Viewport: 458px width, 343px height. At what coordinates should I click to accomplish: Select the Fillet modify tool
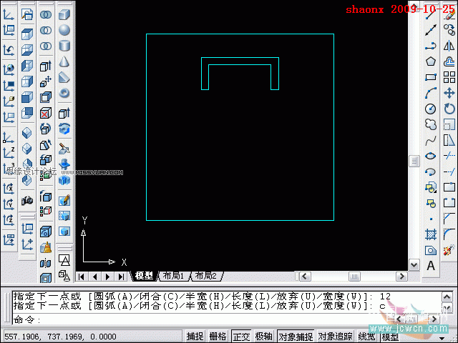coord(449,234)
